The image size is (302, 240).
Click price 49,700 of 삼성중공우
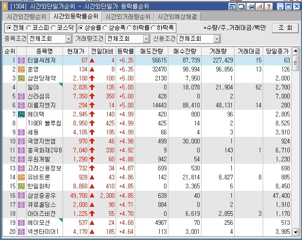79,196
